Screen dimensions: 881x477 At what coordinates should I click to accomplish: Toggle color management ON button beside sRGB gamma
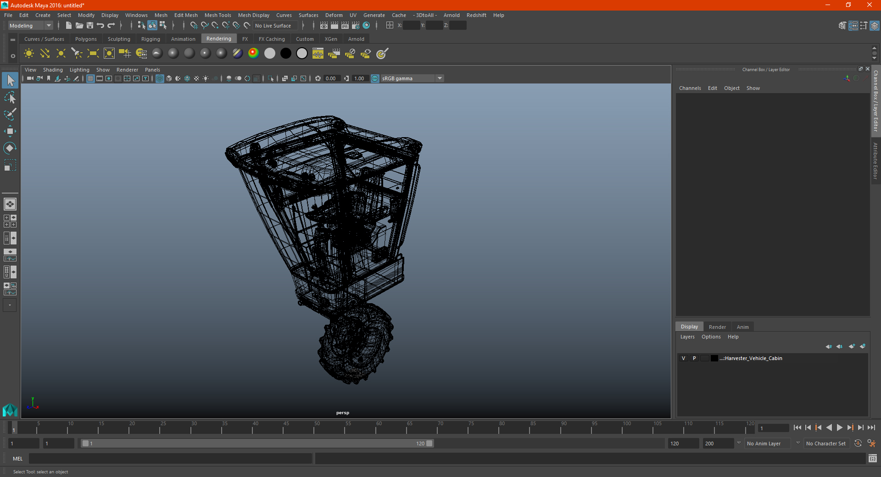tap(375, 78)
